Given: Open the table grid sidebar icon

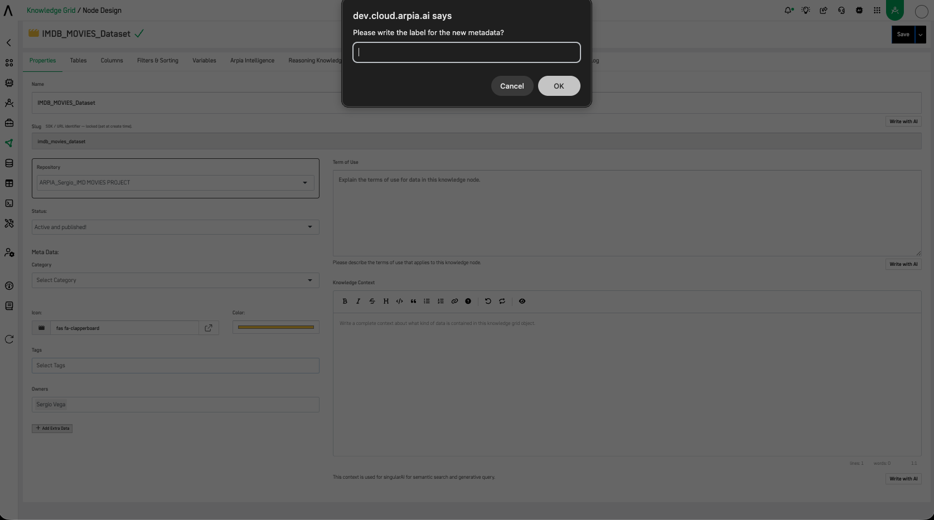Looking at the screenshot, I should point(9,183).
